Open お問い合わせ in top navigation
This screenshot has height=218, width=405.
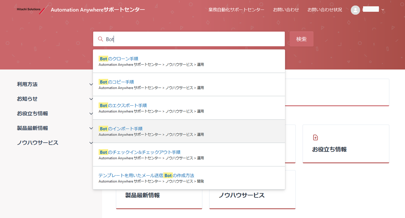click(x=286, y=10)
